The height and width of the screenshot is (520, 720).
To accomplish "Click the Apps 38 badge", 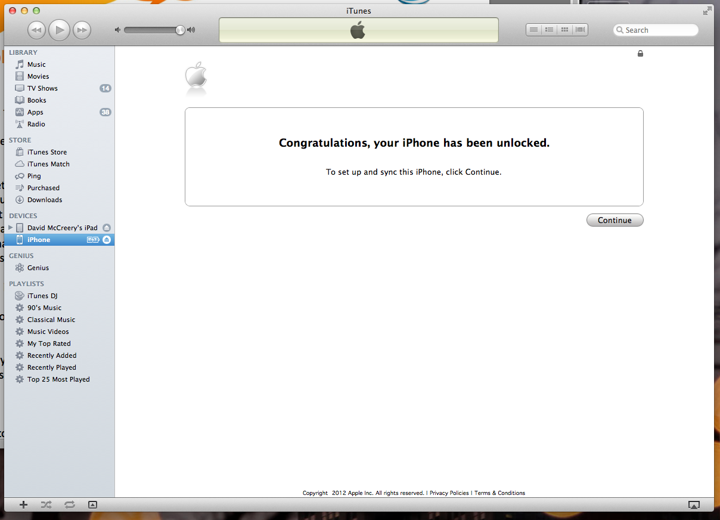I will 105,112.
